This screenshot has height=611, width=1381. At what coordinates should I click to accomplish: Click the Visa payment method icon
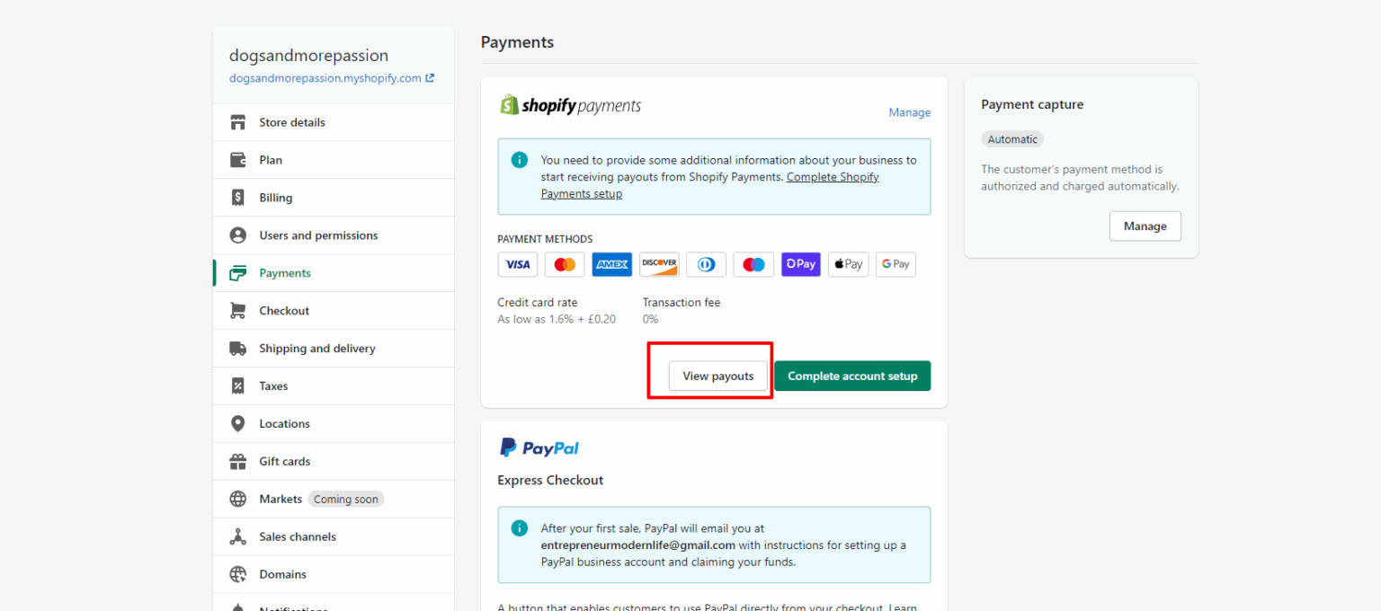click(x=518, y=264)
